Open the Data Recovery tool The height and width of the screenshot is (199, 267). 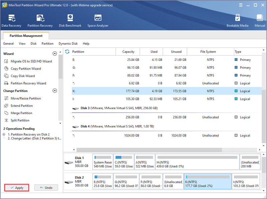pos(11,21)
